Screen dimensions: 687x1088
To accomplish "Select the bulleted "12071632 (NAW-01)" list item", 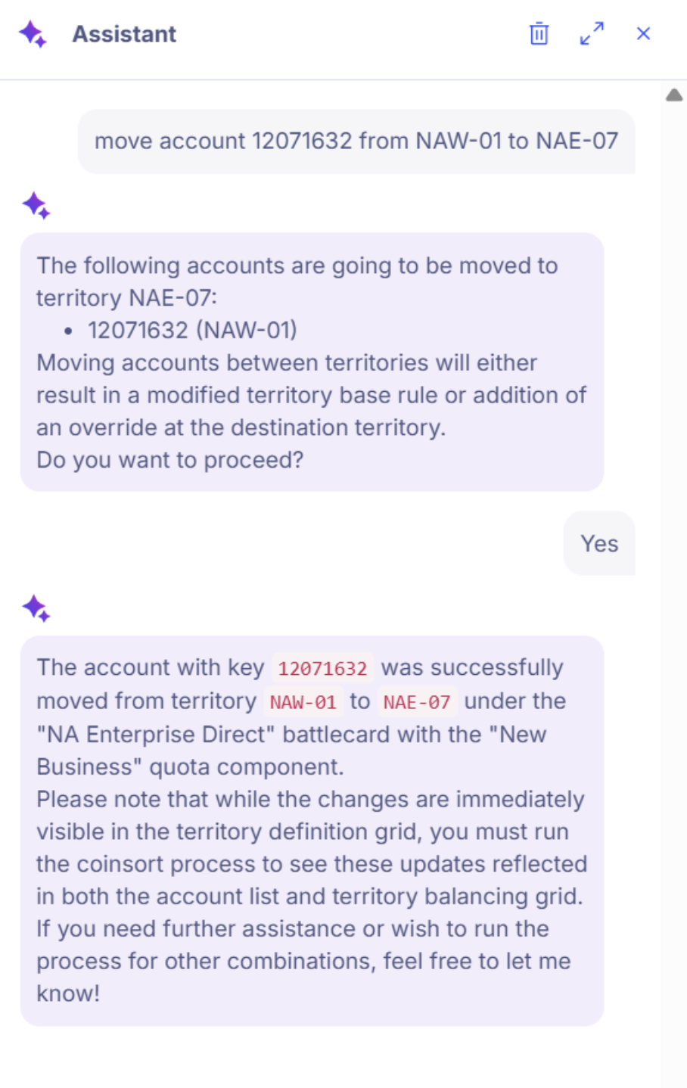I will tap(192, 330).
